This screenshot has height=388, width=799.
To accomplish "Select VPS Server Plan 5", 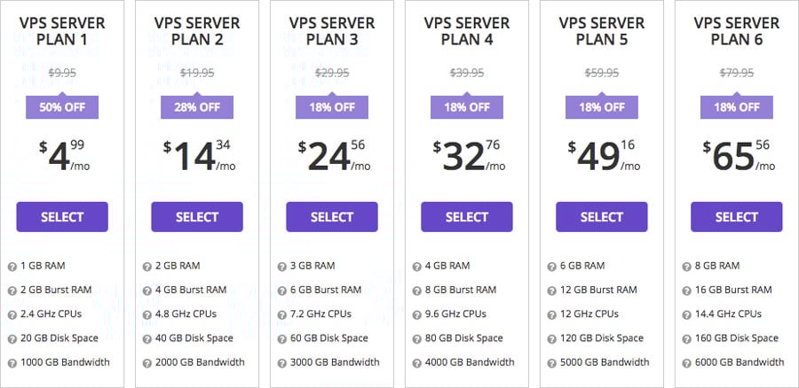I will pyautogui.click(x=602, y=217).
